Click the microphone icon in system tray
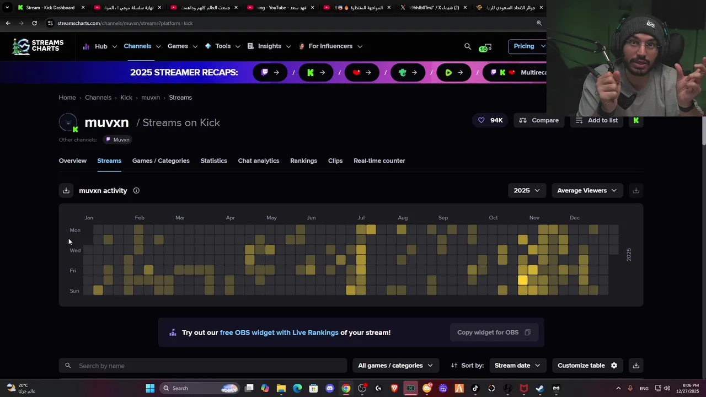 coord(630,388)
